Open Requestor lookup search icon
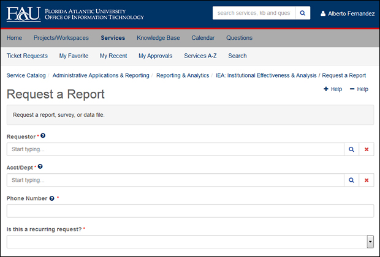This screenshot has height=257, width=380. pos(351,149)
